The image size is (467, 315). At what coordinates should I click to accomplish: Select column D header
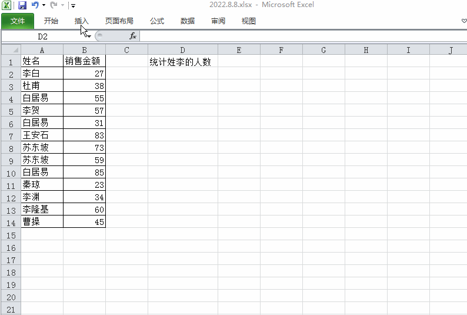pos(183,50)
